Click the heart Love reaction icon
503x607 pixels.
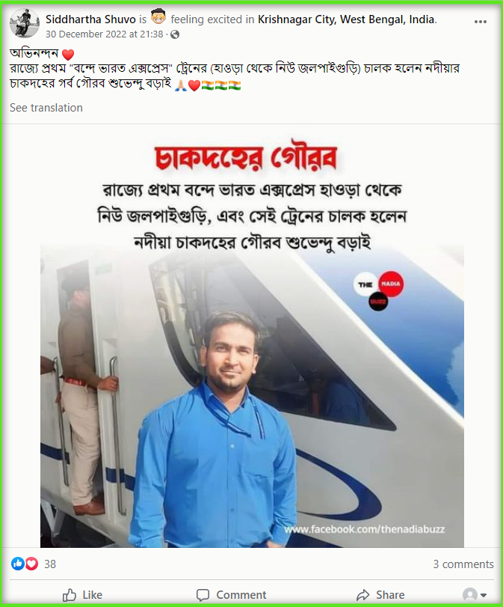31,564
